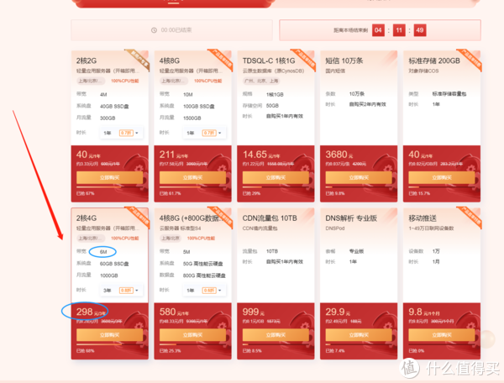Click the 已抢 61.7% progress bar

click(192, 187)
